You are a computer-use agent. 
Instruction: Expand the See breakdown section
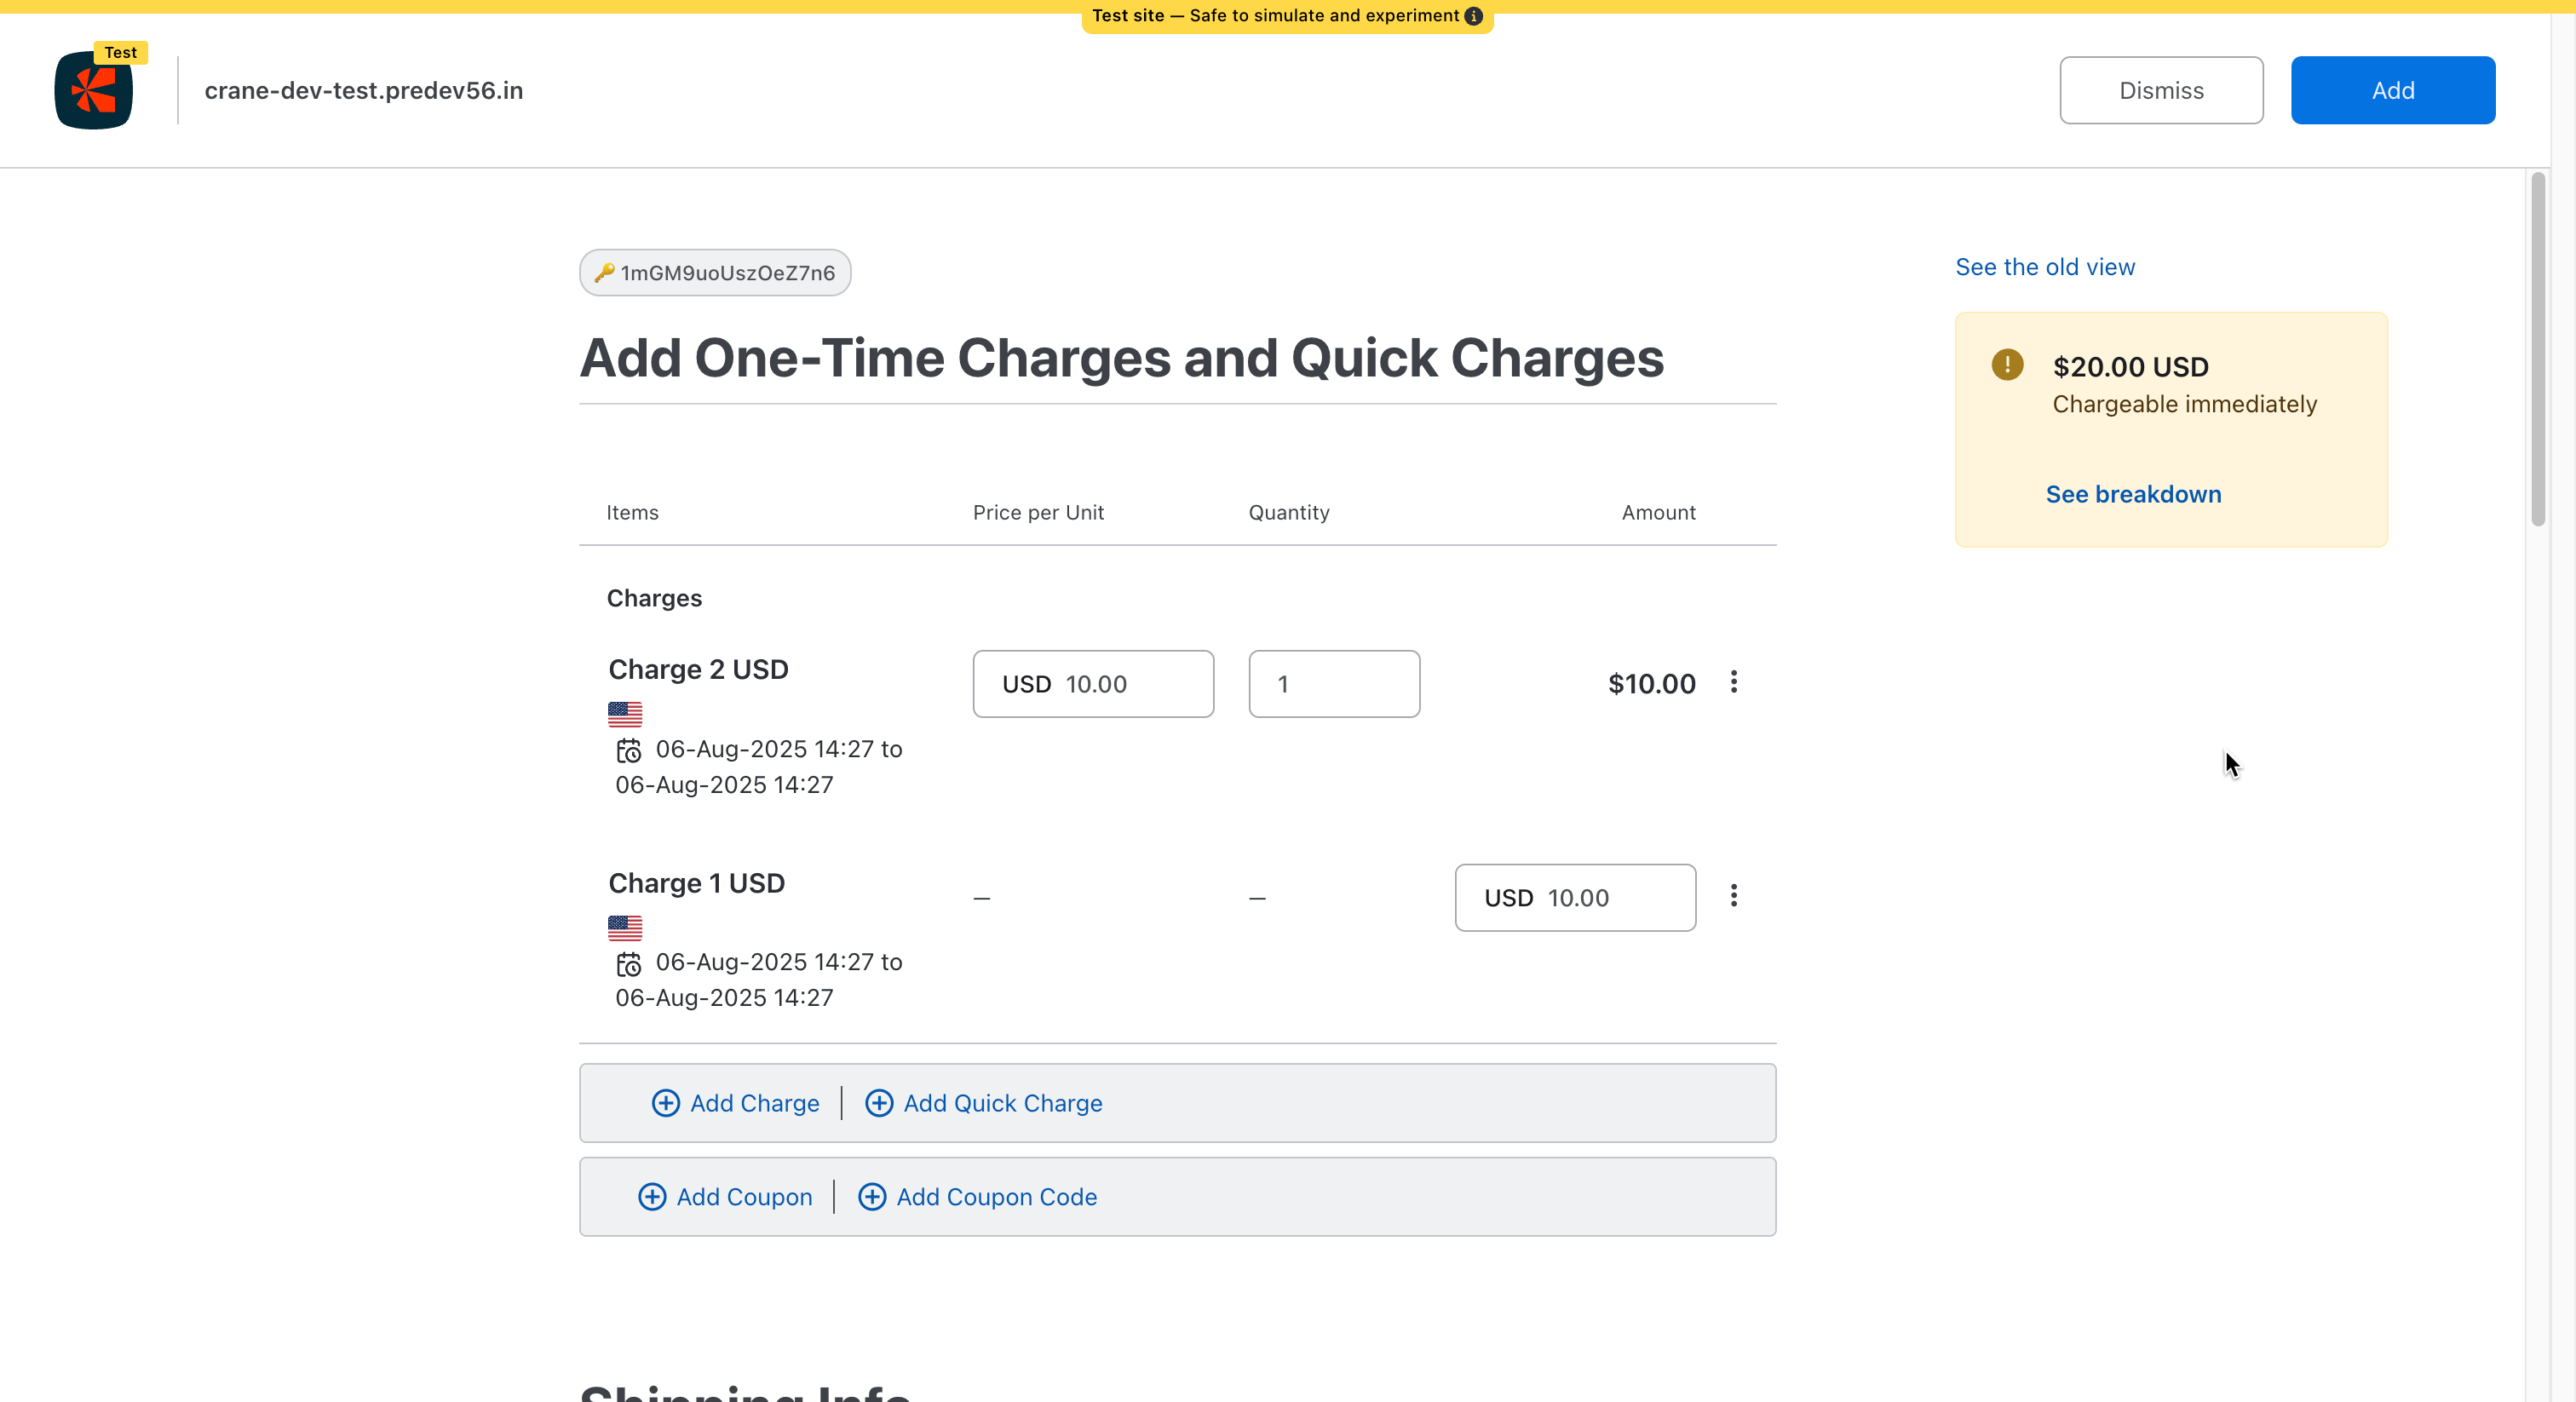(2133, 494)
